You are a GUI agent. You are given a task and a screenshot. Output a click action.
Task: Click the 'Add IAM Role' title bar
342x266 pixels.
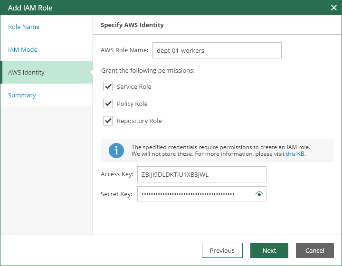click(142, 8)
